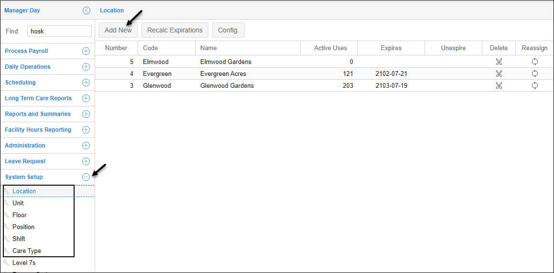
Task: Open the Care Type setup item
Action: coord(27,251)
